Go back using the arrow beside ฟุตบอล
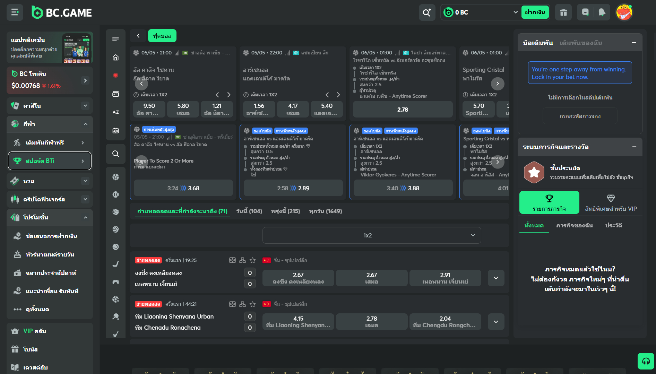Screen dimensions: 656x374 pos(138,36)
